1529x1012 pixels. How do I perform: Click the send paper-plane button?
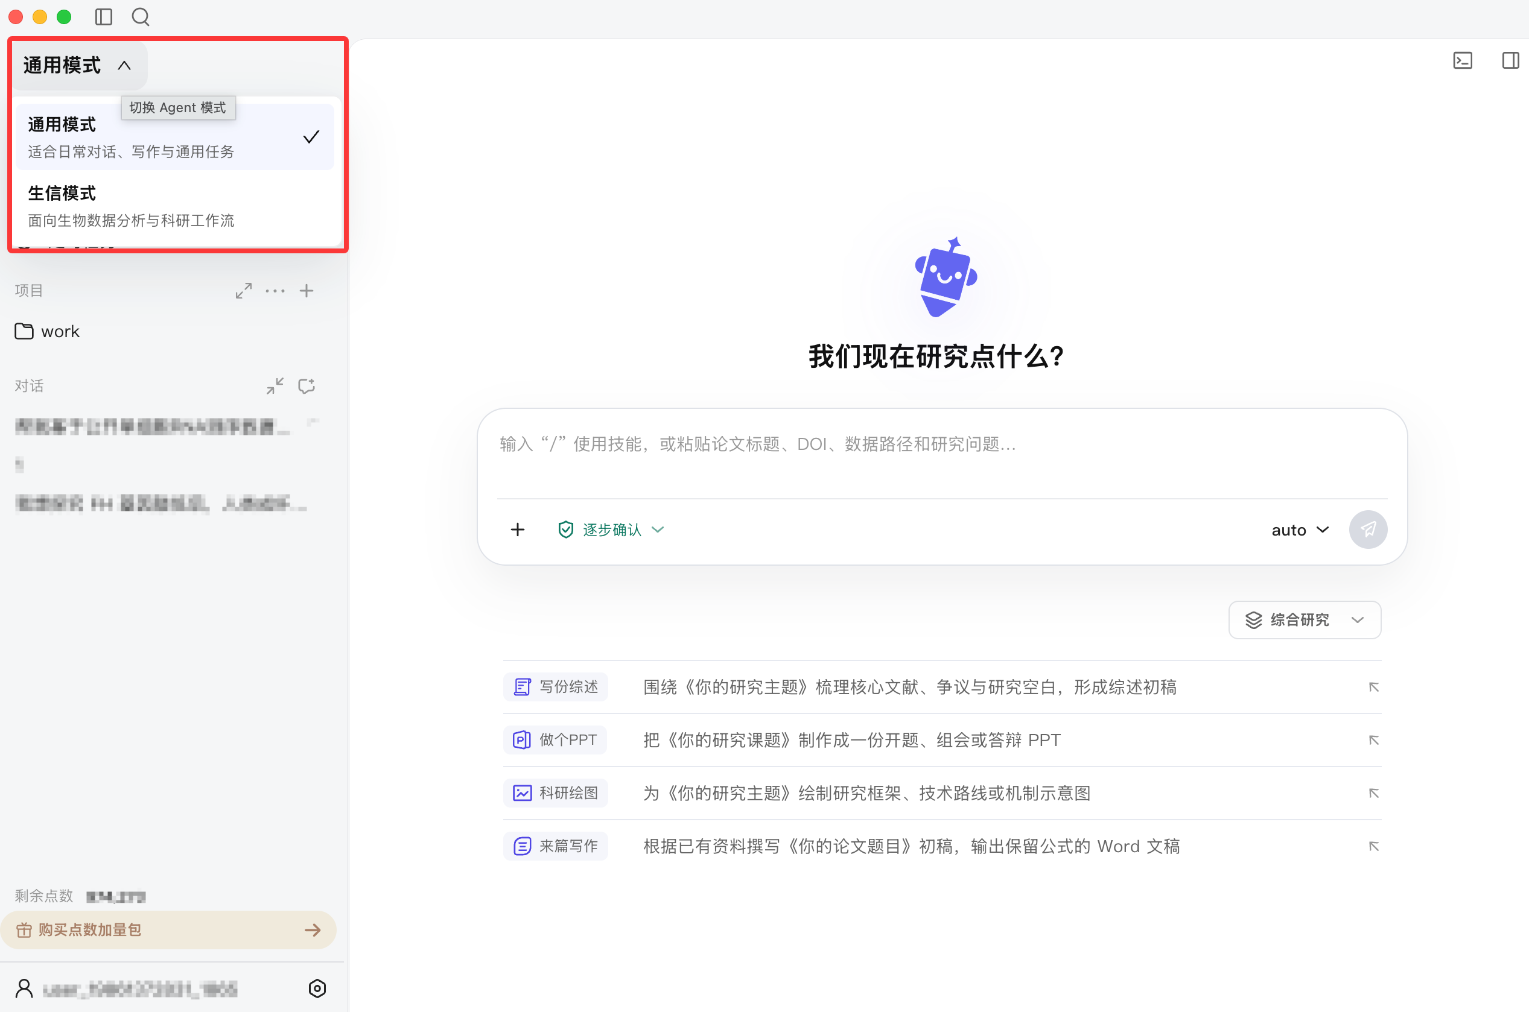click(1368, 530)
